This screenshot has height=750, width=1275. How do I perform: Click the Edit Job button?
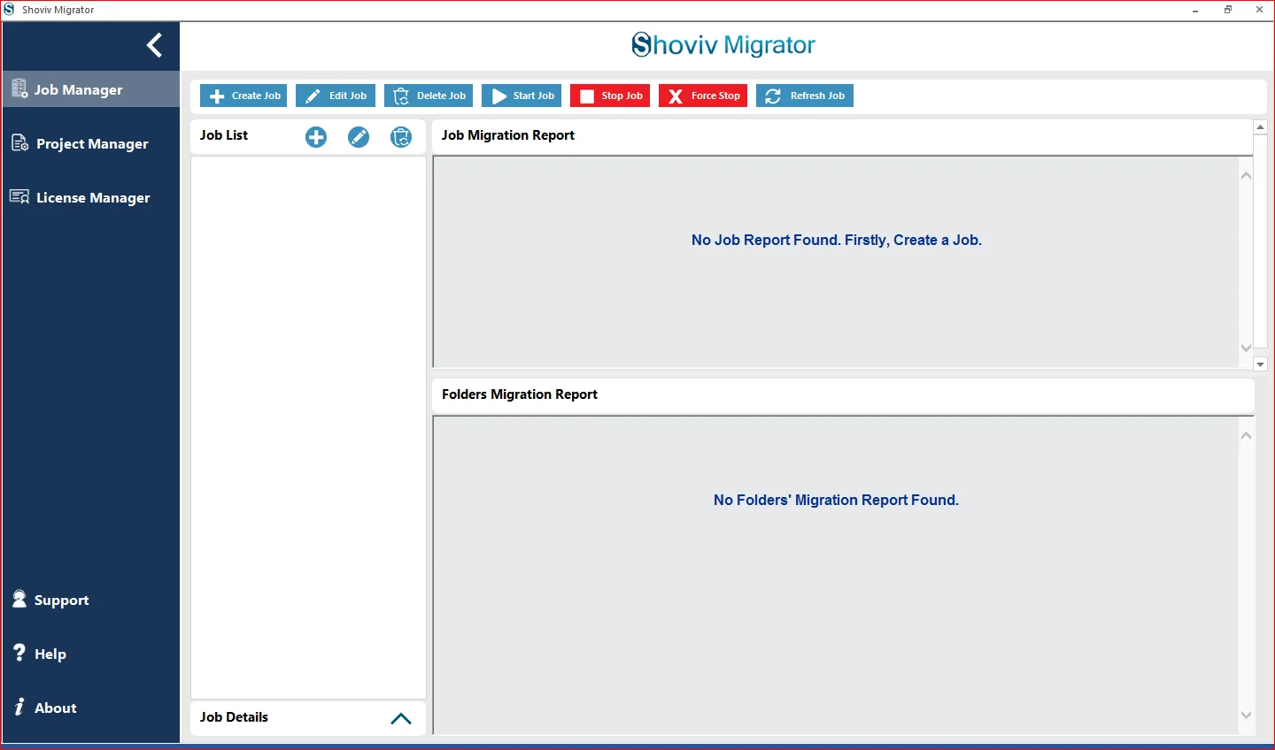pyautogui.click(x=336, y=96)
